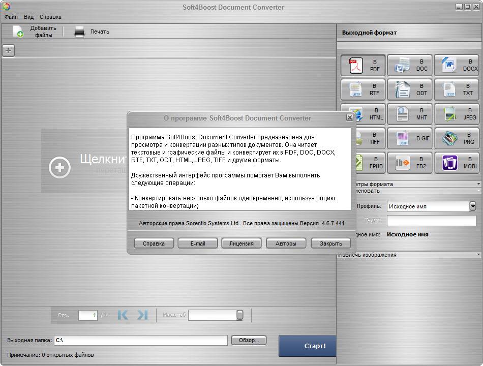This screenshot has height=366, width=483.
Task: Select the To MOBI output format
Action: (x=457, y=163)
